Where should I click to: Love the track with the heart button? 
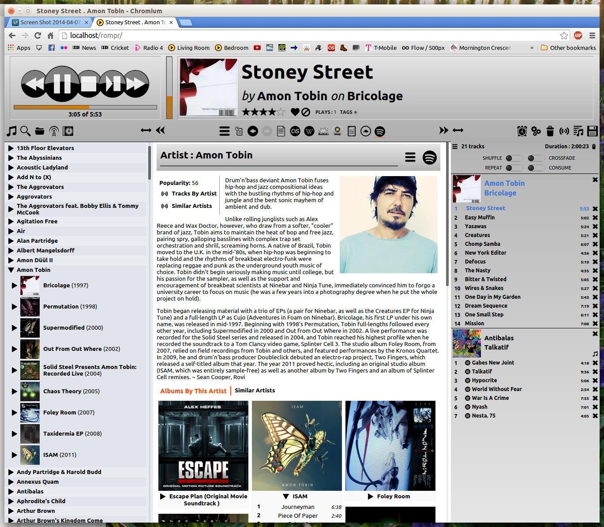point(296,112)
